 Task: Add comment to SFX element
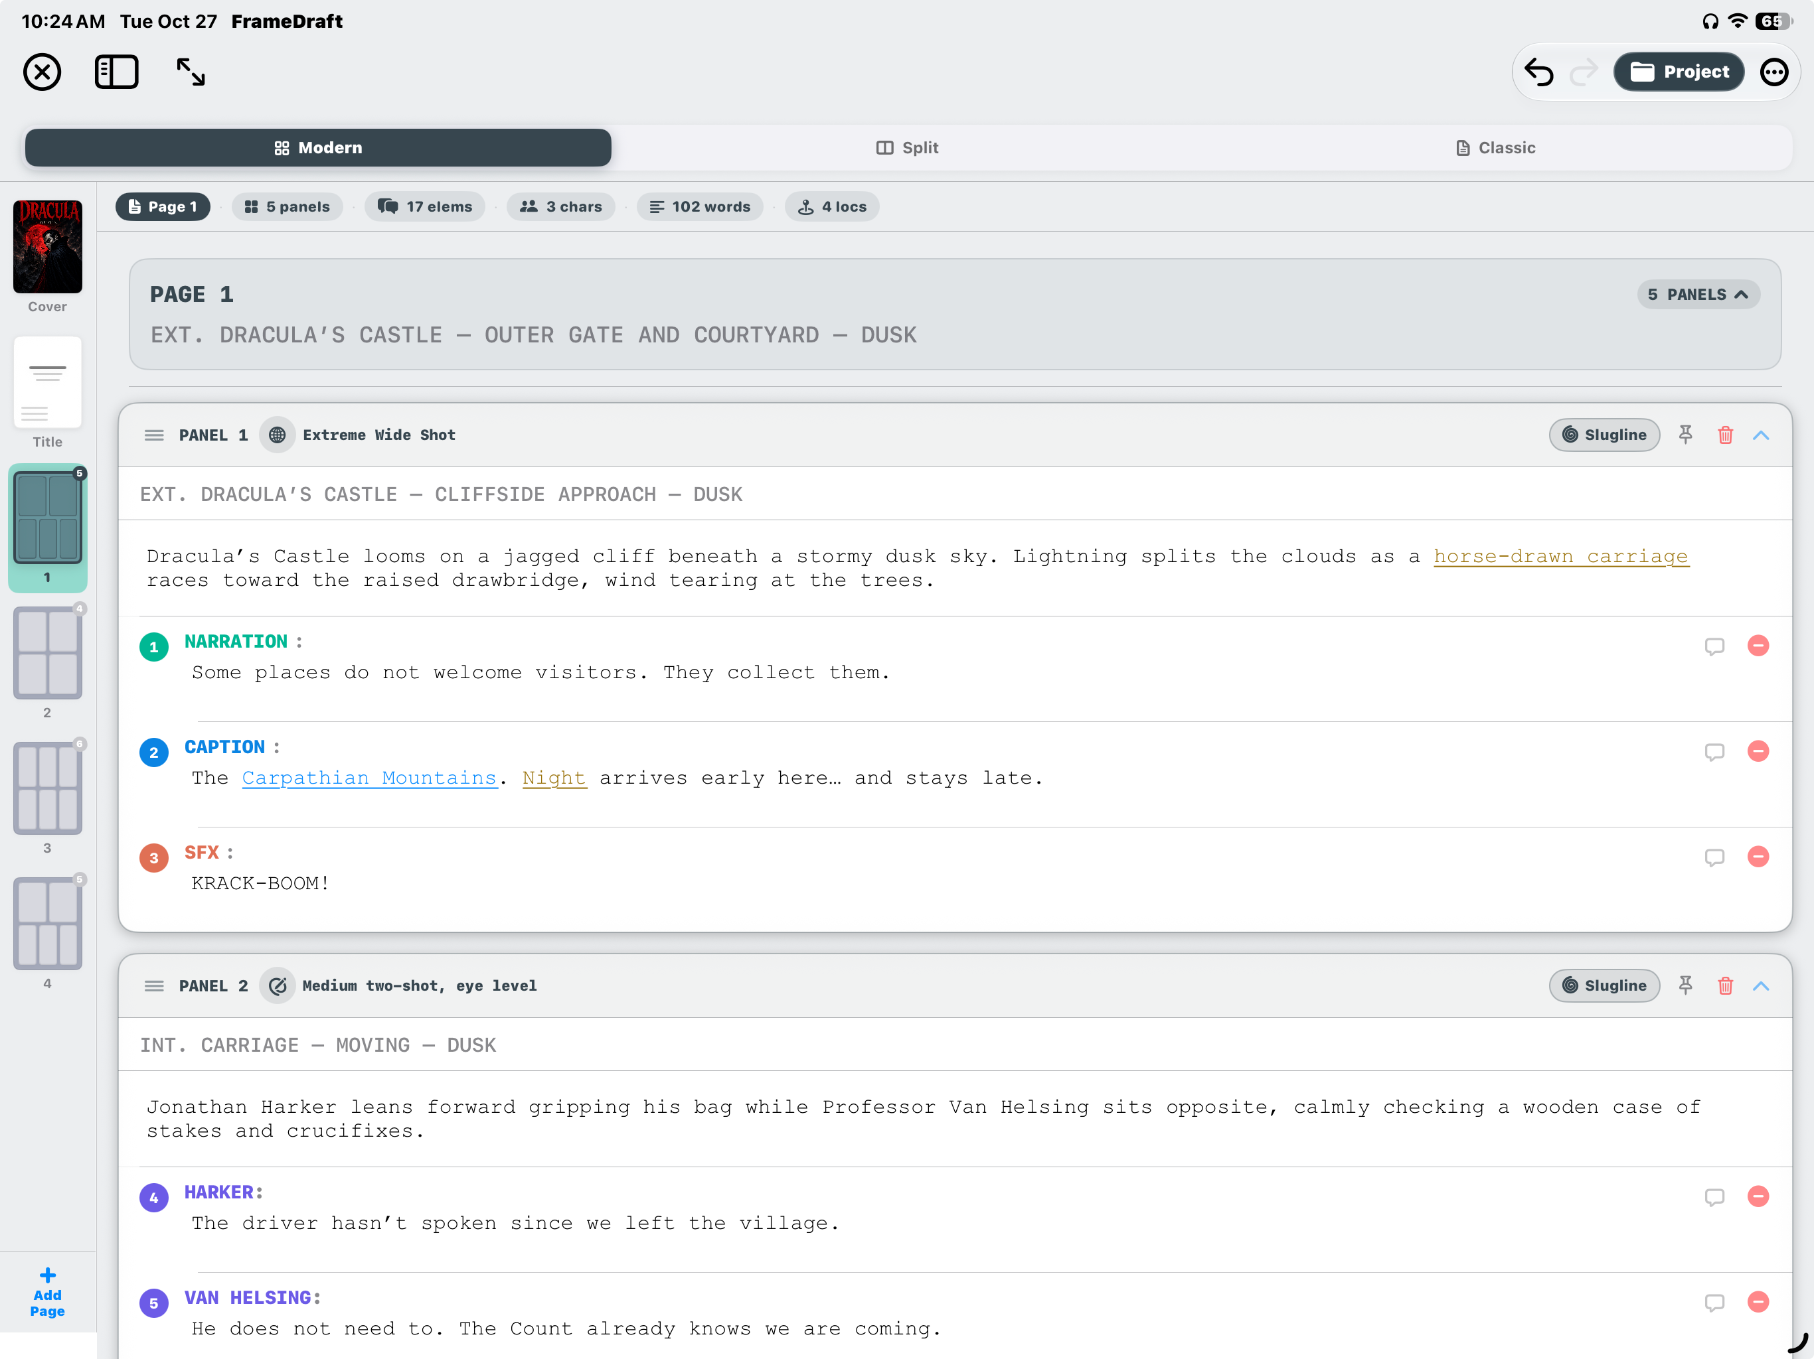tap(1714, 858)
